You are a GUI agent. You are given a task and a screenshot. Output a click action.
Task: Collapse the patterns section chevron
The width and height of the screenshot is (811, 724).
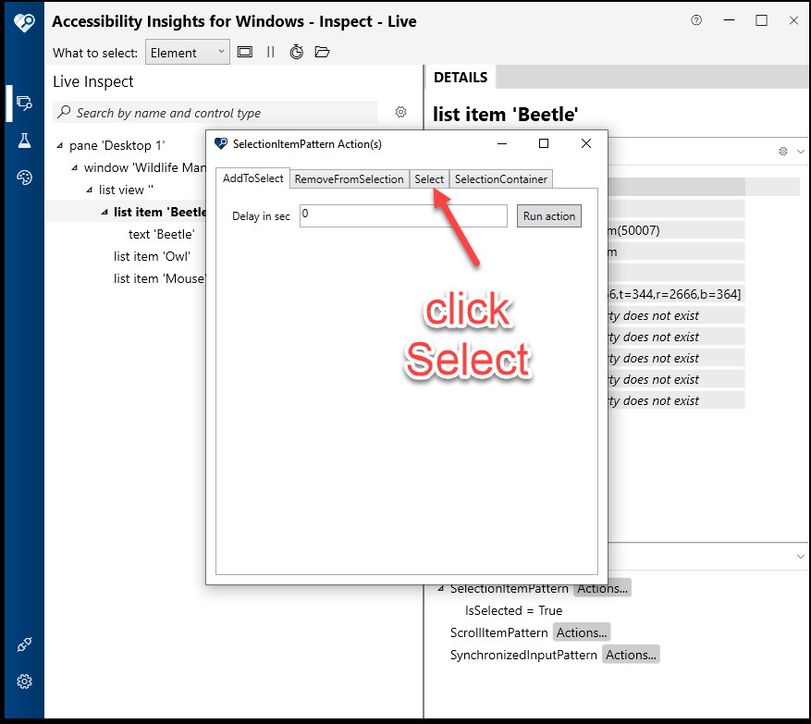point(801,557)
